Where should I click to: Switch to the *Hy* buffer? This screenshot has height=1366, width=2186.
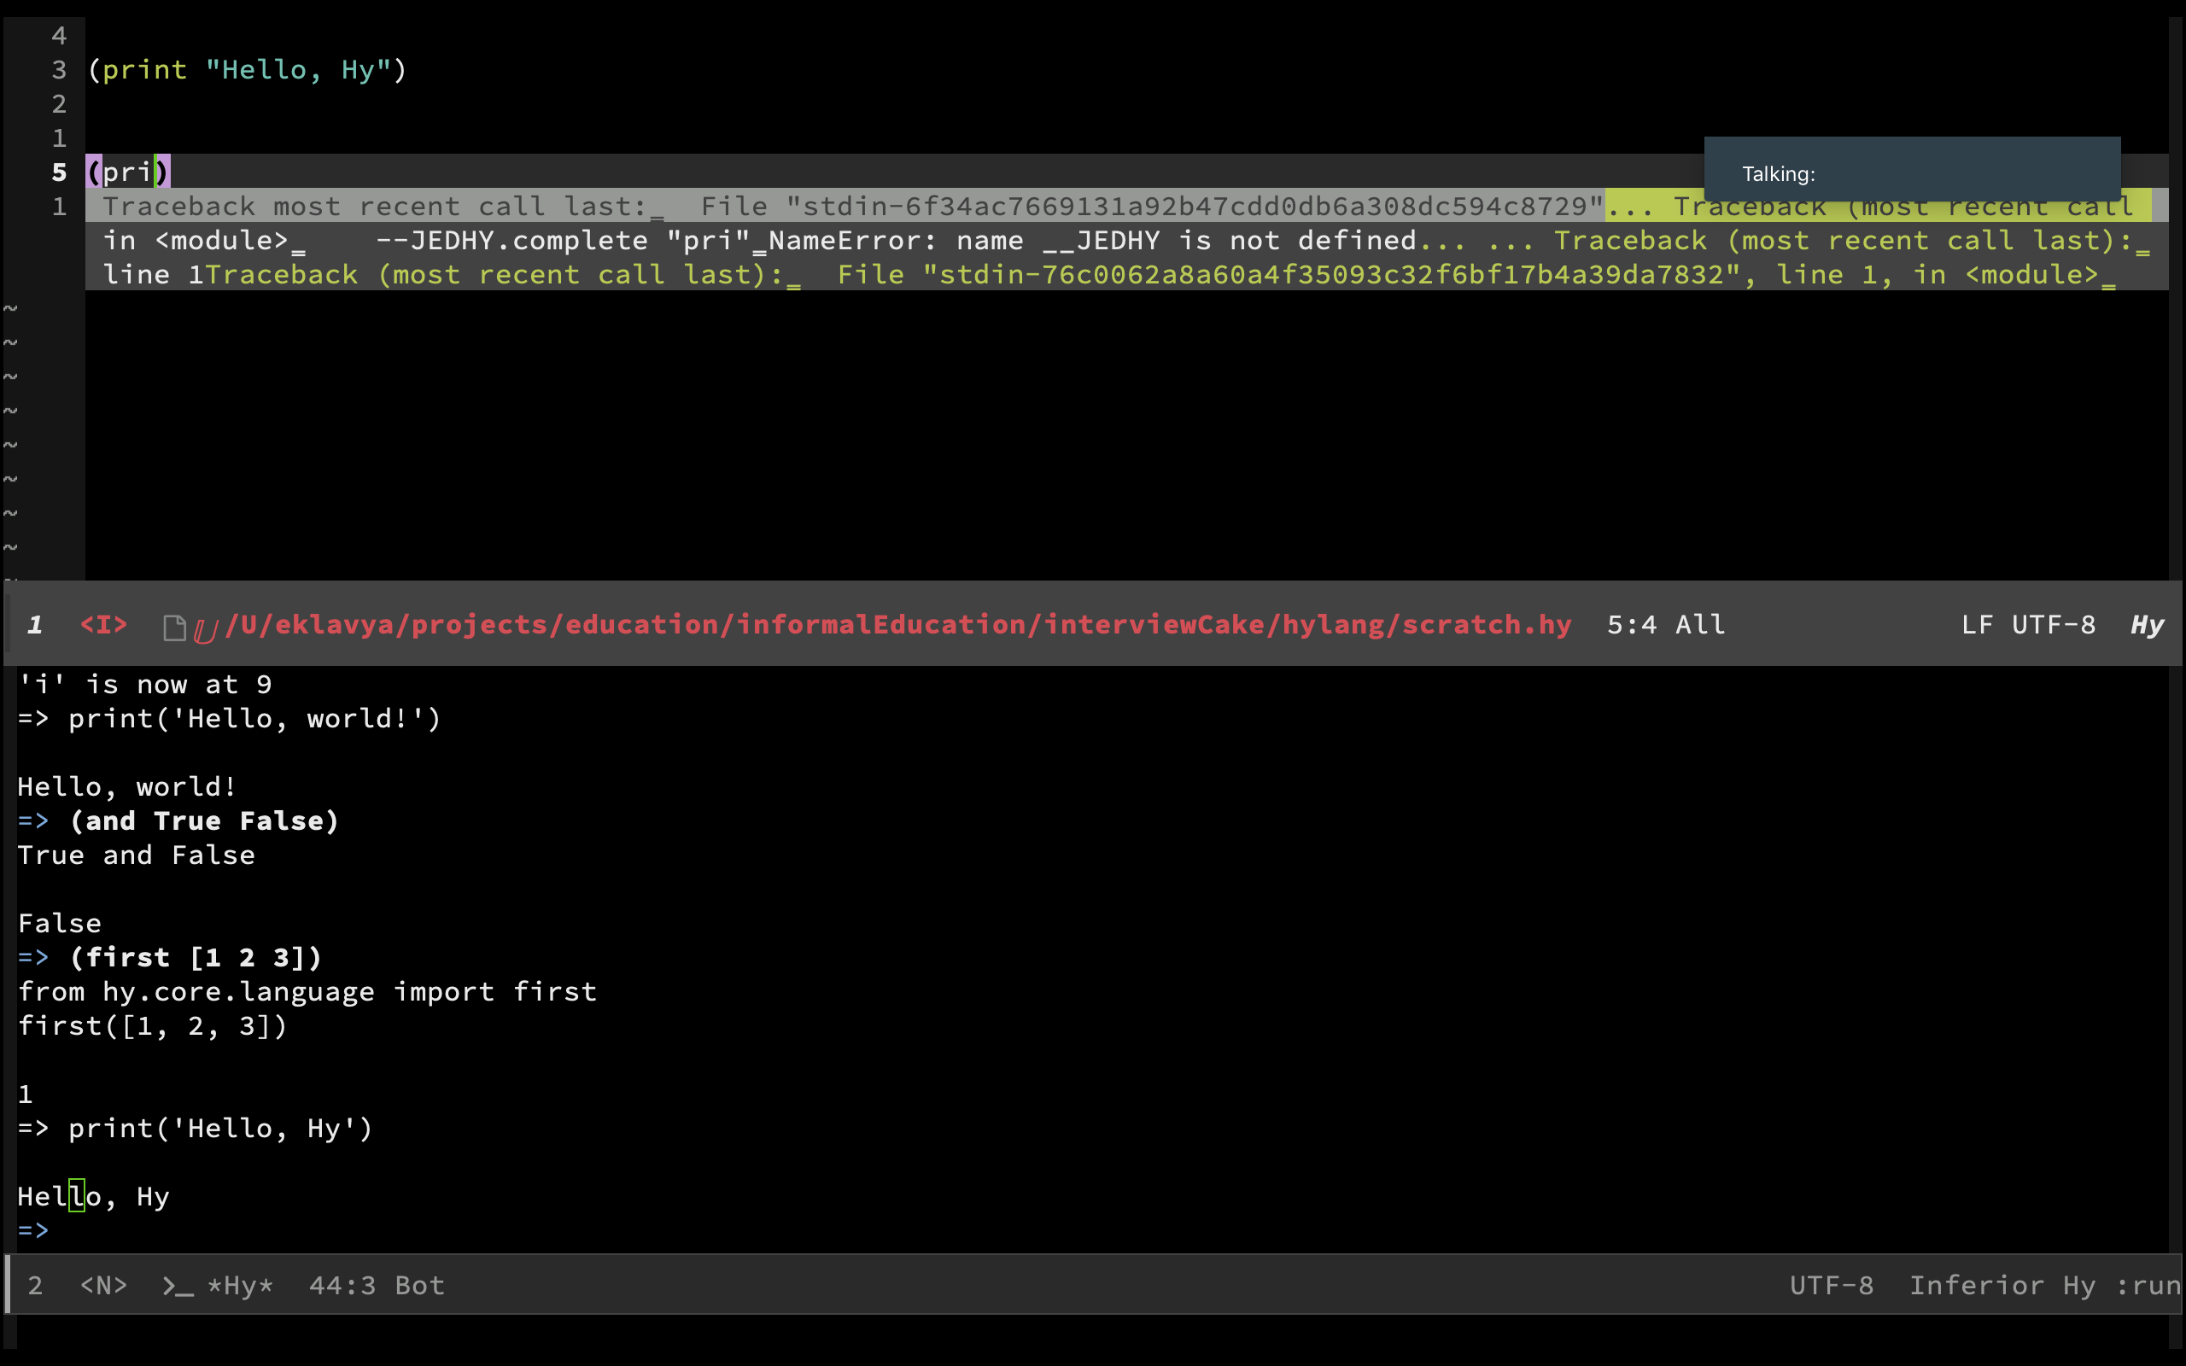coord(240,1285)
